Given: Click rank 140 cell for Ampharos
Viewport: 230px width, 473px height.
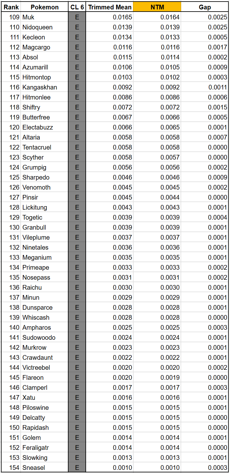Looking at the screenshot, I should (11, 328).
